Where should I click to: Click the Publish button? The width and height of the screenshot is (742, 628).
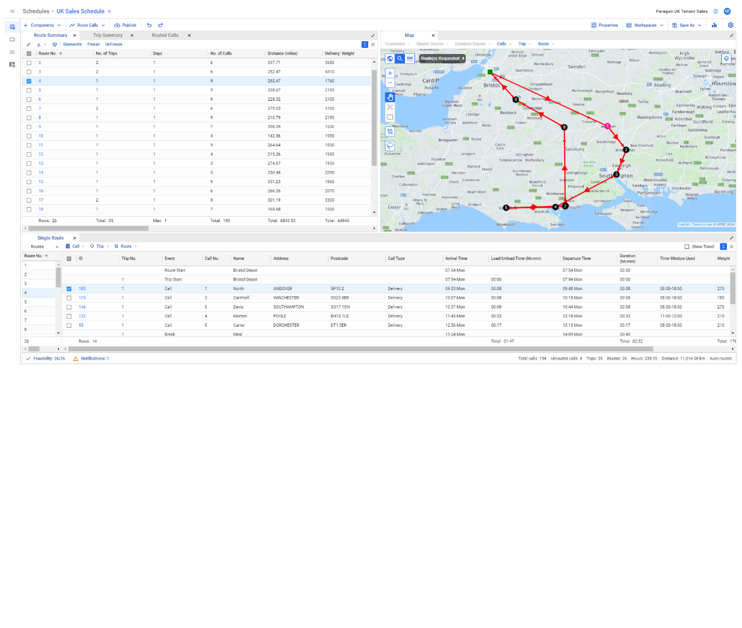125,25
